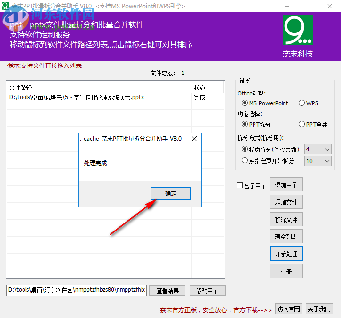Click the 奈末官方正版 download notice text
This screenshot has height=318, width=341.
pos(216,310)
